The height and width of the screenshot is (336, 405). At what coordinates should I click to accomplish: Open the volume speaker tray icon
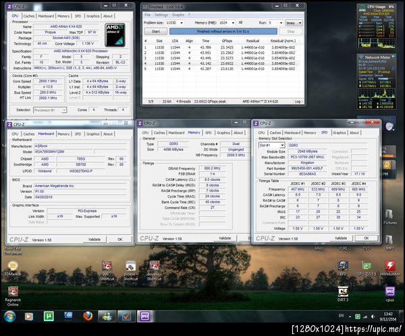(x=373, y=316)
